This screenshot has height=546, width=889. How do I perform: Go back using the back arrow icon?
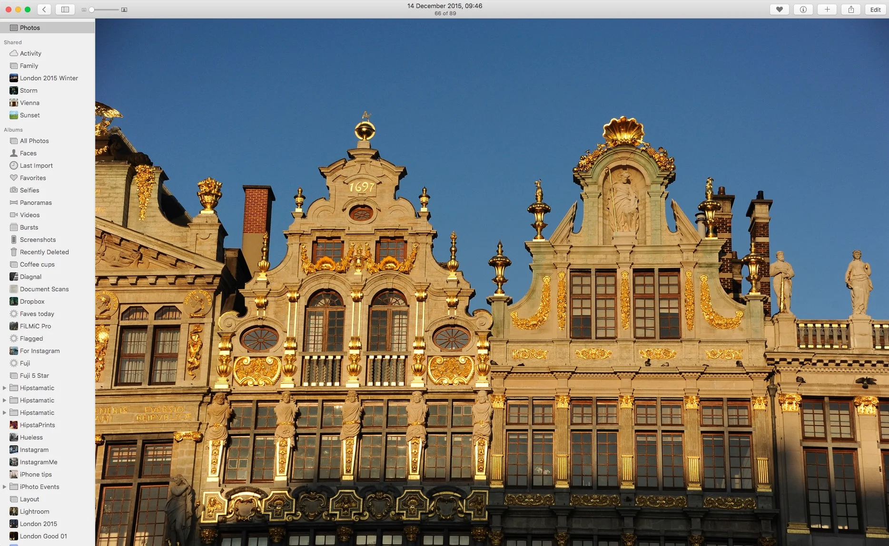[x=44, y=9]
